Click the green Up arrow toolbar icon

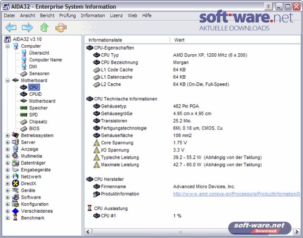click(x=44, y=28)
